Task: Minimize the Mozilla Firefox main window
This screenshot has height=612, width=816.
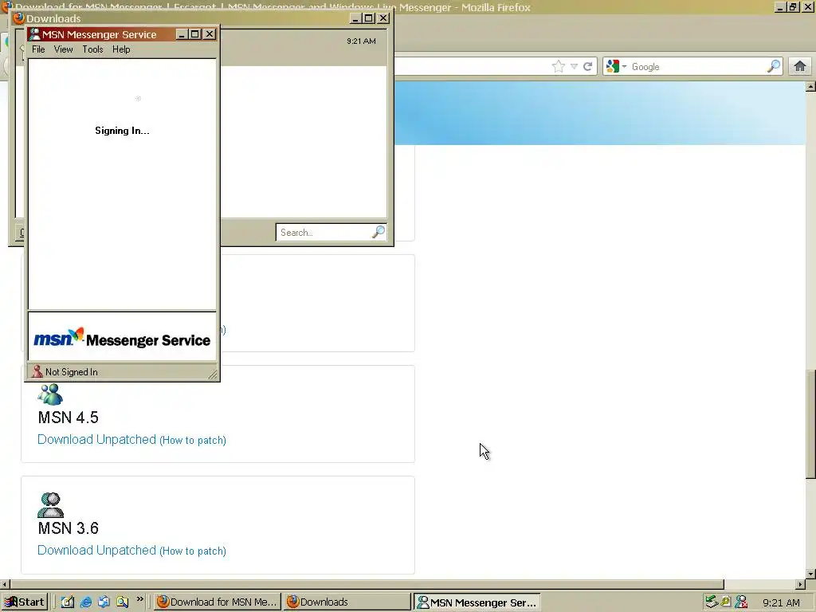Action: 779,6
